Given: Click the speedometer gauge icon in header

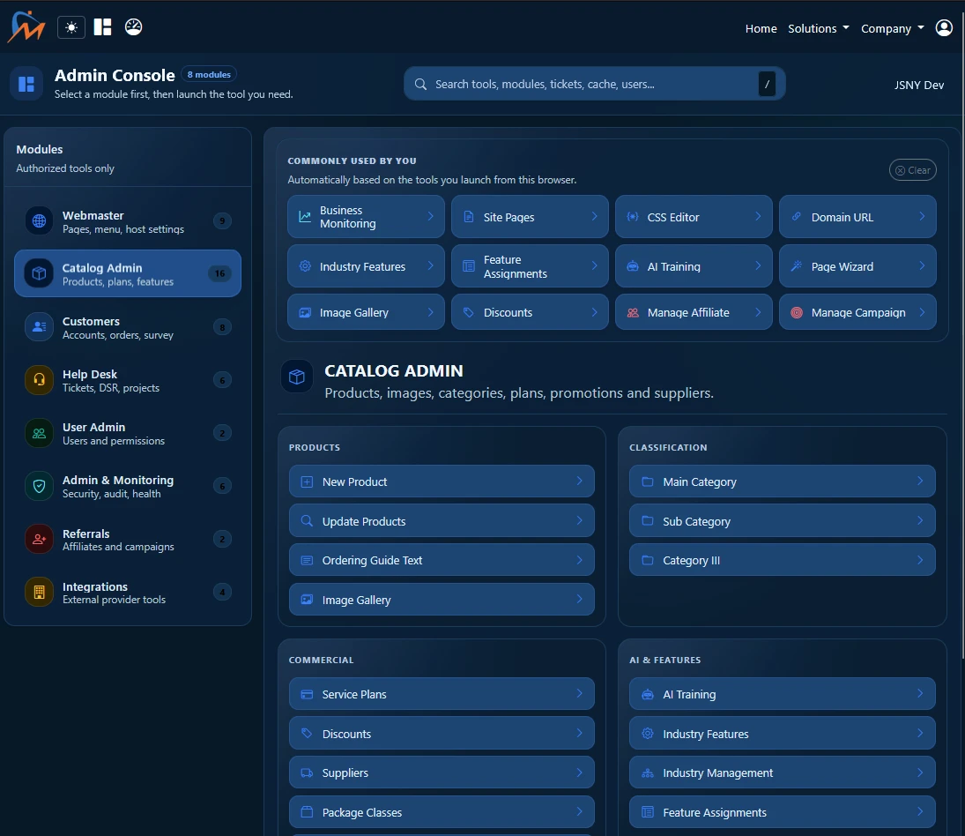Looking at the screenshot, I should [x=134, y=27].
